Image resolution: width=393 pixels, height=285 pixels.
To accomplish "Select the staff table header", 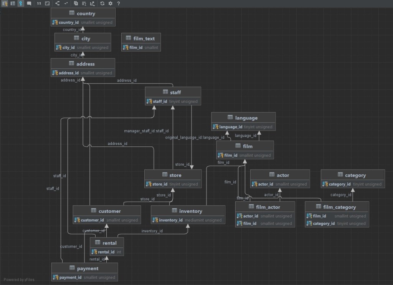I will click(173, 92).
